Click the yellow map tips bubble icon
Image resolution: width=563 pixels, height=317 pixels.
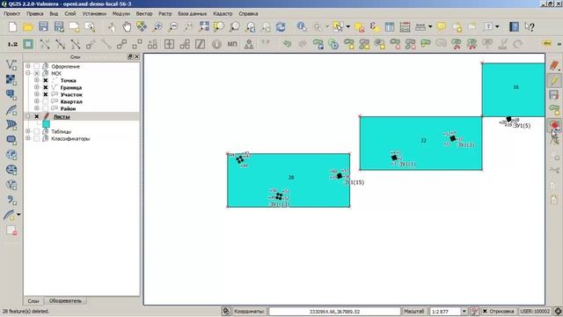[x=442, y=27]
